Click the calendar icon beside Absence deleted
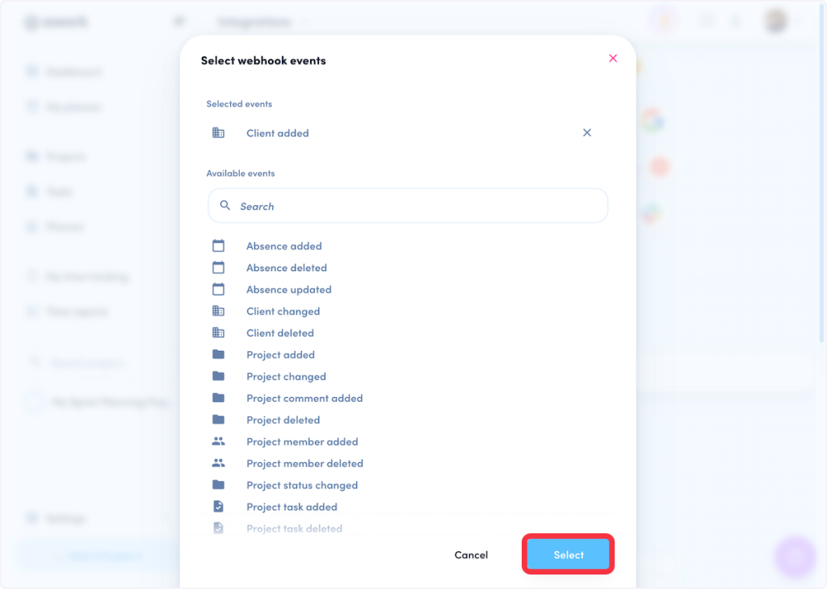The image size is (827, 589). coord(218,268)
